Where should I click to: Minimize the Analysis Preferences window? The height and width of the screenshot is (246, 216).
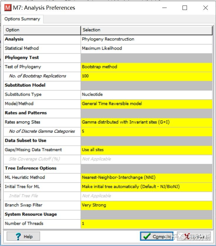(x=165, y=8)
